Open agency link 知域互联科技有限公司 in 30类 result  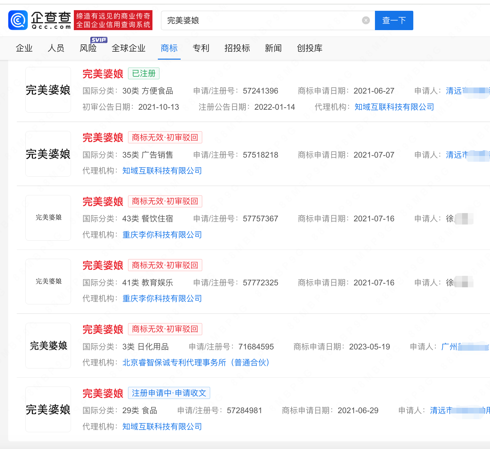394,107
